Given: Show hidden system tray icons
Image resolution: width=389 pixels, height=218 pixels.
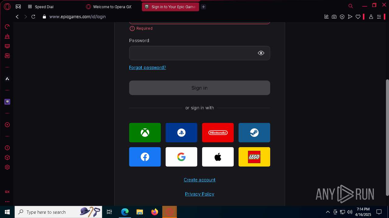Looking at the screenshot, I should pyautogui.click(x=328, y=212).
